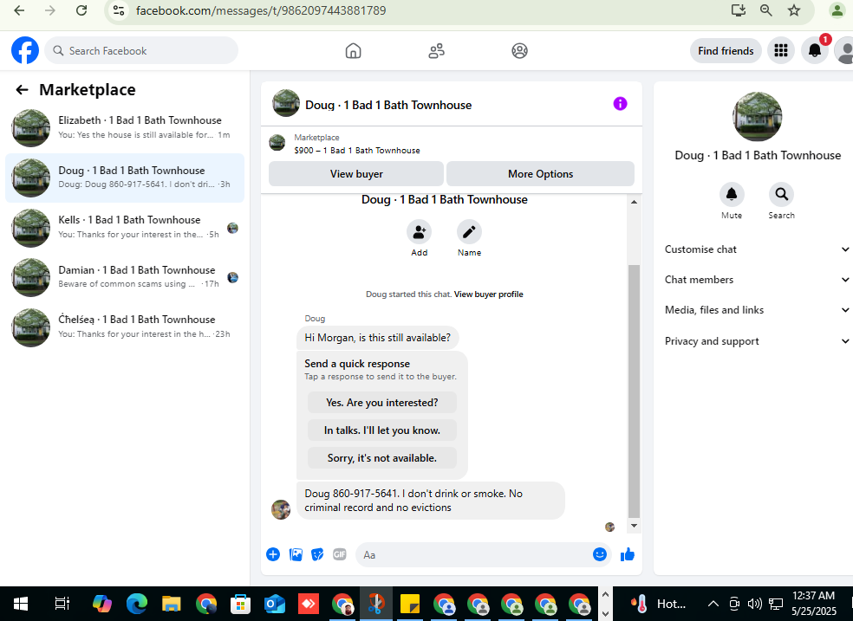
Task: Click the pencil Name icon
Action: [x=469, y=232]
